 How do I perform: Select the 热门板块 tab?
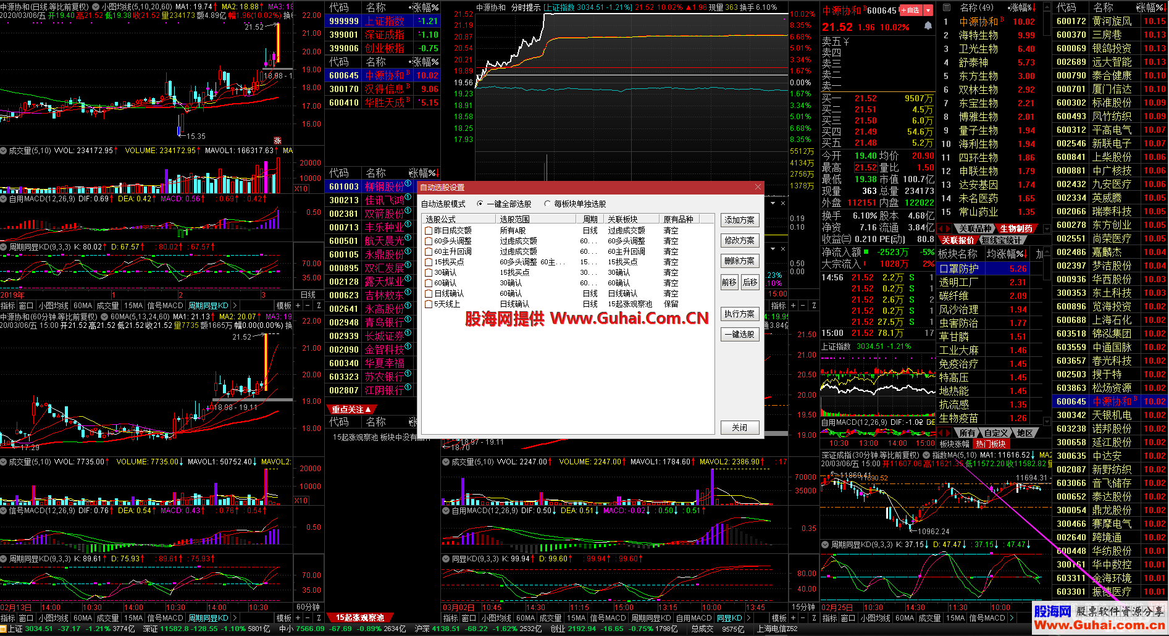tap(991, 444)
